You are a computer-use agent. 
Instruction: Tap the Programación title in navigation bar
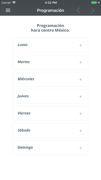[50, 10]
